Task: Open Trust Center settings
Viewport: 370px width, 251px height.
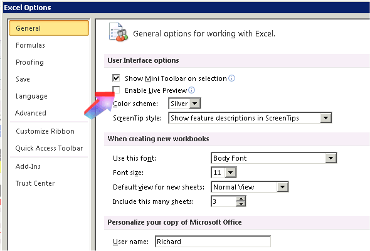Action: coord(35,183)
